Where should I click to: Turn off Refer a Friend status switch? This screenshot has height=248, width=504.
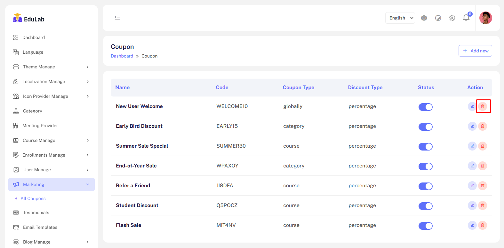click(x=425, y=186)
